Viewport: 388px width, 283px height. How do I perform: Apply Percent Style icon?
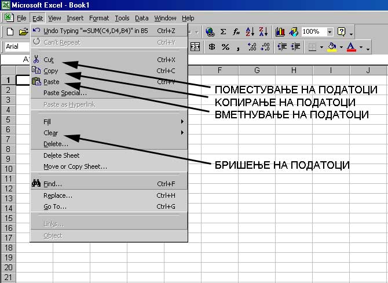pyautogui.click(x=225, y=46)
